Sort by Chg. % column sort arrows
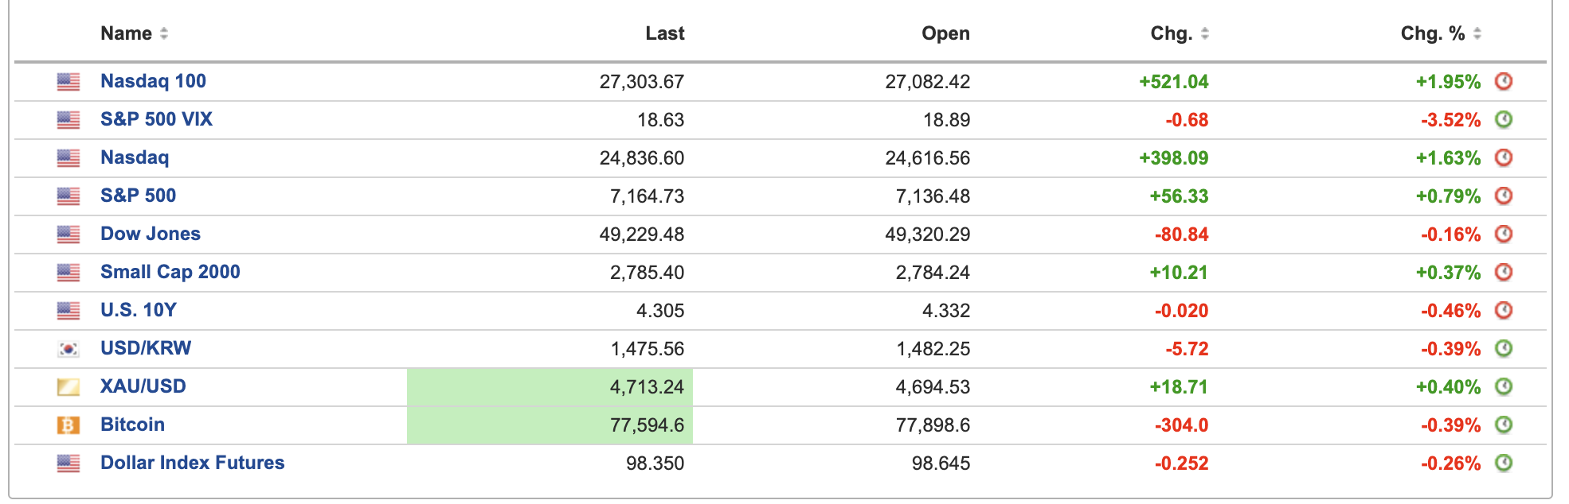This screenshot has height=504, width=1569. coord(1477,33)
